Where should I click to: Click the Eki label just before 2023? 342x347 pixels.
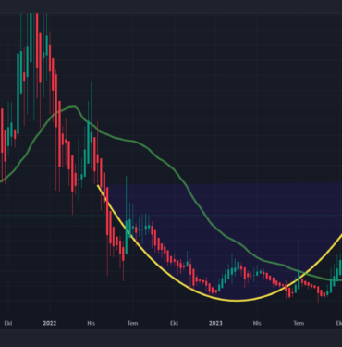(x=174, y=323)
